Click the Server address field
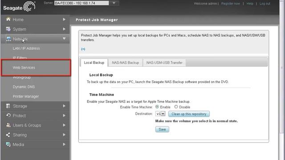The height and width of the screenshot is (160, 285). click(x=81, y=3)
